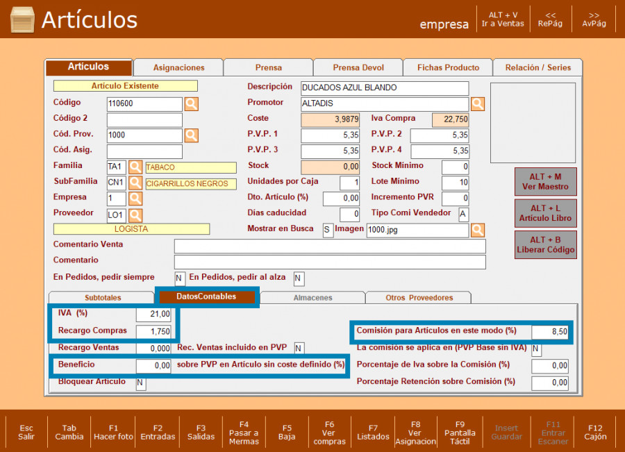Click the Empresa search magnifier icon
The image size is (625, 452).
(x=135, y=199)
